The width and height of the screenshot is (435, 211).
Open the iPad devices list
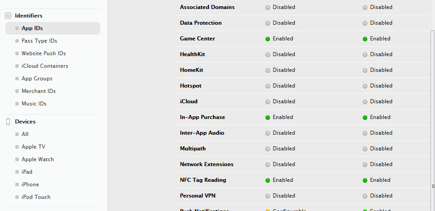pos(27,172)
